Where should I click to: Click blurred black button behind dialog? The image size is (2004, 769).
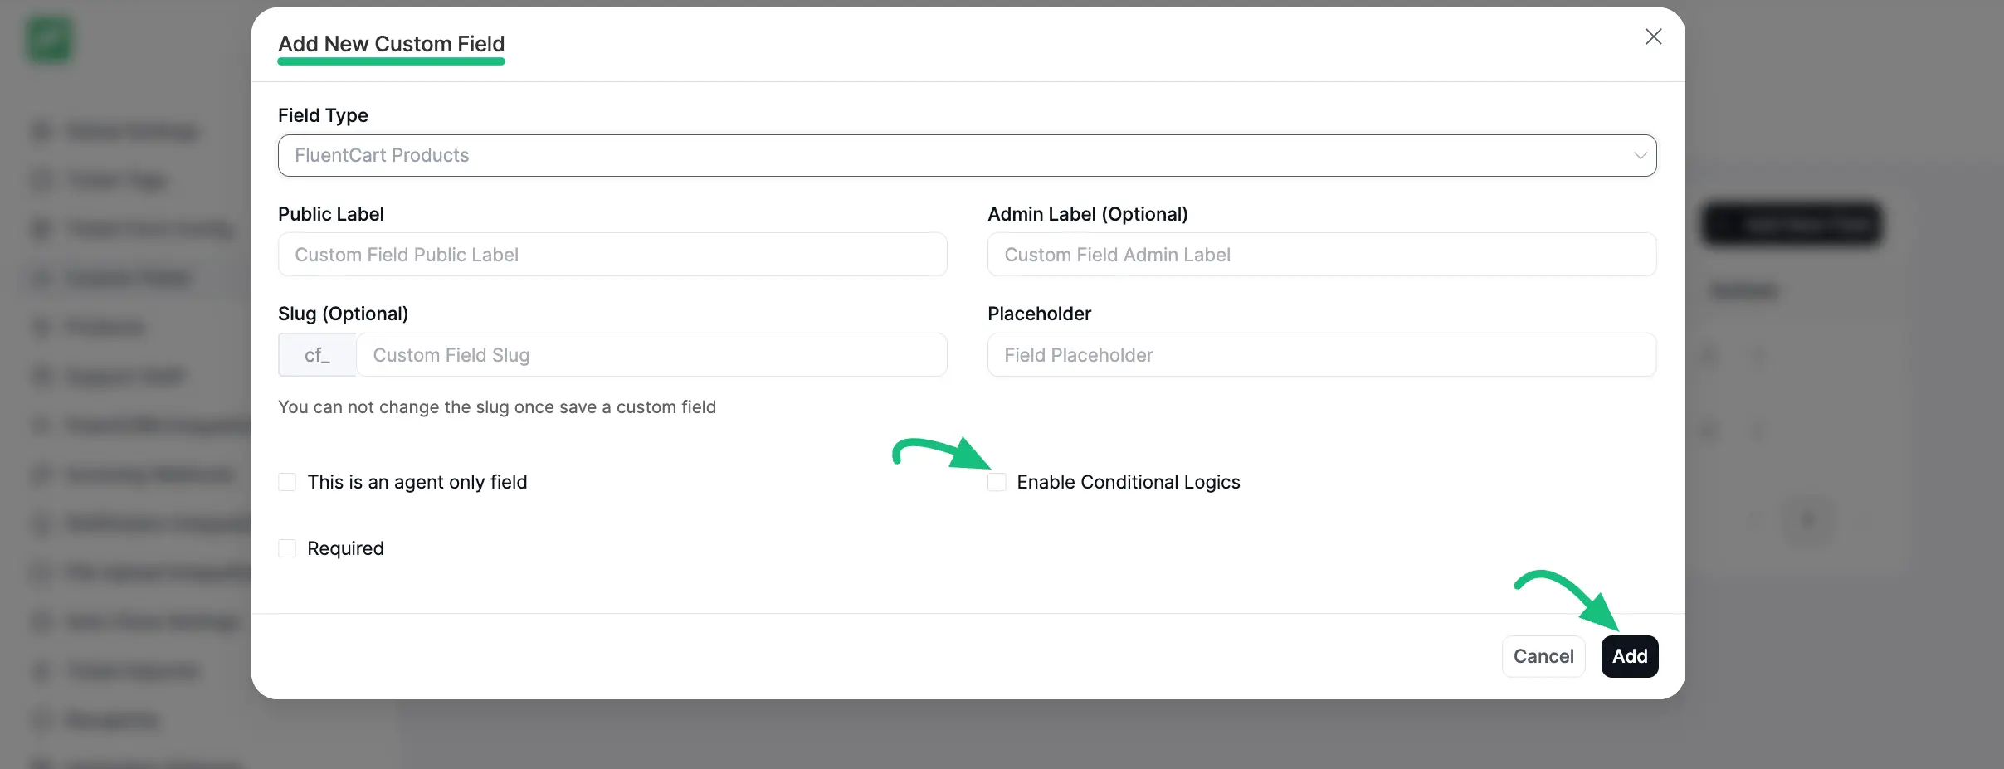click(x=1792, y=224)
